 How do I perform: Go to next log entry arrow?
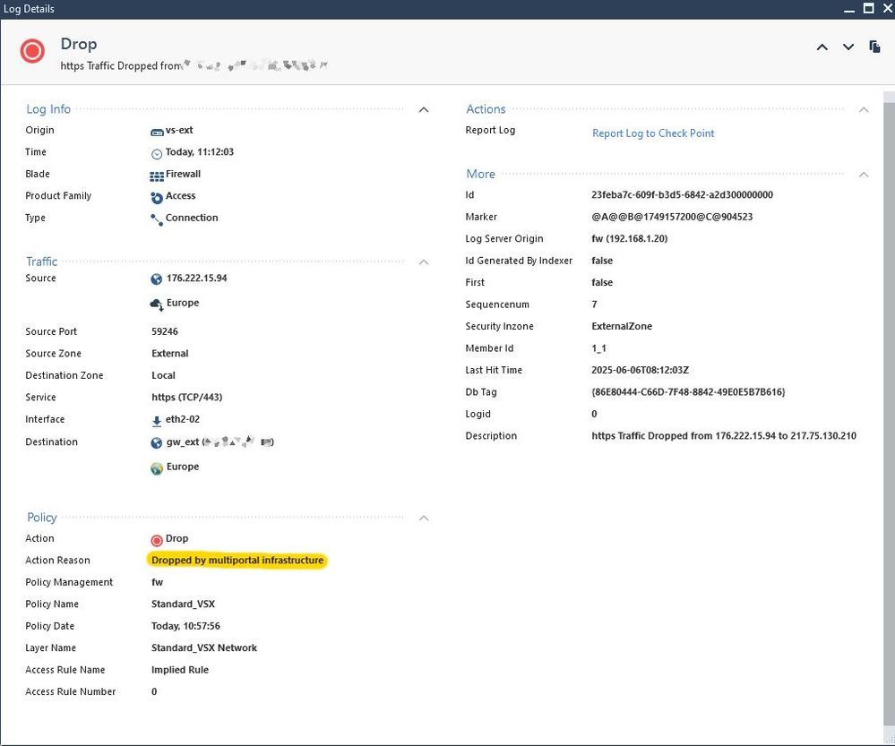848,47
